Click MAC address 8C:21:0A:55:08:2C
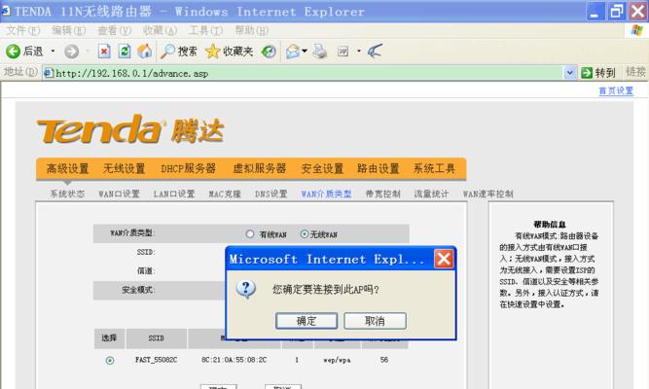The width and height of the screenshot is (649, 389). click(x=234, y=360)
